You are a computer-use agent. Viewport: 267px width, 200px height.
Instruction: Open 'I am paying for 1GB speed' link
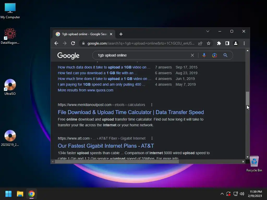coord(101,85)
